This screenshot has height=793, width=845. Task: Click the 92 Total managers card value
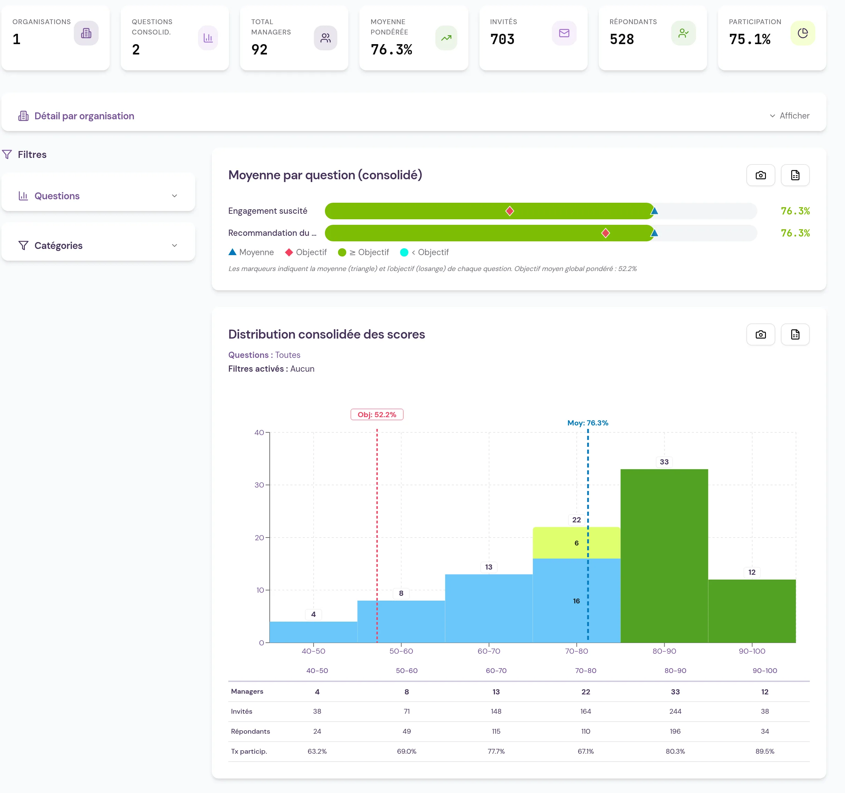(259, 49)
